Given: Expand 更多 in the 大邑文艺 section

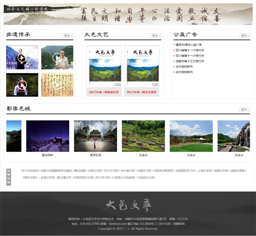Looking at the screenshot, I should click(156, 35).
